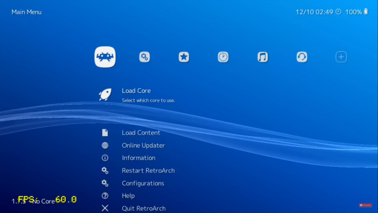378x213 pixels.
Task: Click the Load Content file icon
Action: click(x=105, y=133)
